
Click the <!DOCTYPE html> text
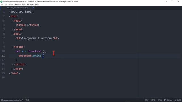[21, 12]
